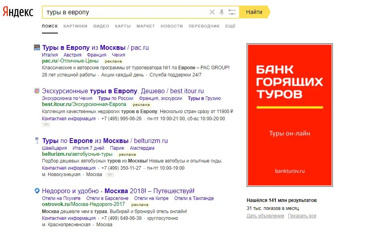This screenshot has width=366, height=235.
Task: Click green ostrovok.ru/Москва-Недорого-2017 URL
Action: pos(83,204)
